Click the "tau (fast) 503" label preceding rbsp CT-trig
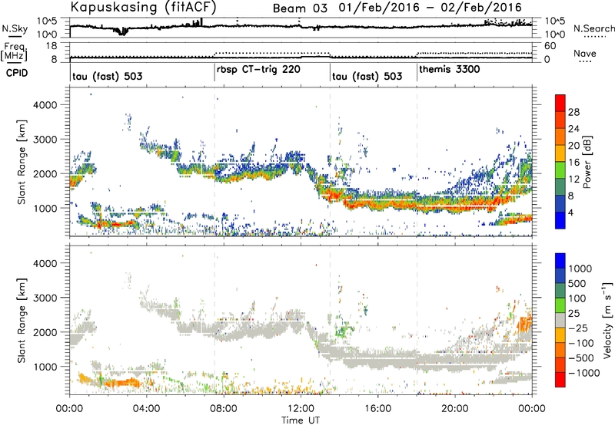The image size is (615, 425). click(x=107, y=76)
